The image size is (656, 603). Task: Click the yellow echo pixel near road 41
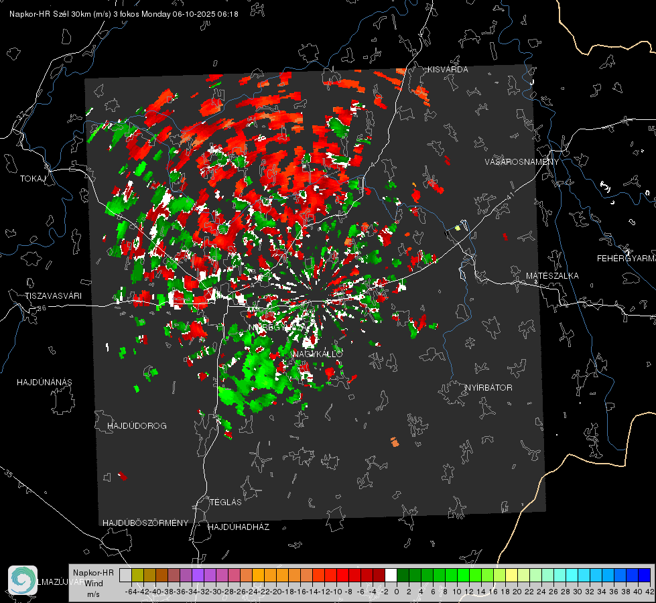click(457, 228)
